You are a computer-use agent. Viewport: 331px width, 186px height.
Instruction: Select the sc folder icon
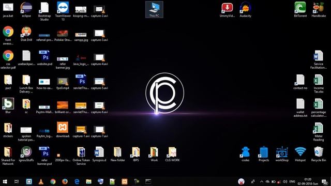(26, 106)
